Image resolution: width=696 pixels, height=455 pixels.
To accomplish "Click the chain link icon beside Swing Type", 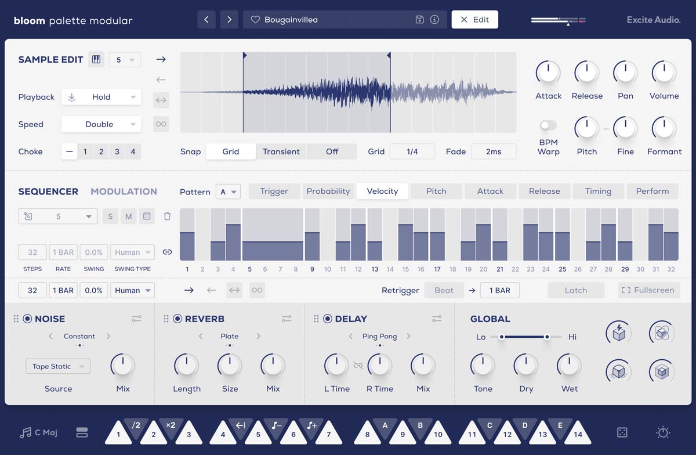I will click(167, 252).
